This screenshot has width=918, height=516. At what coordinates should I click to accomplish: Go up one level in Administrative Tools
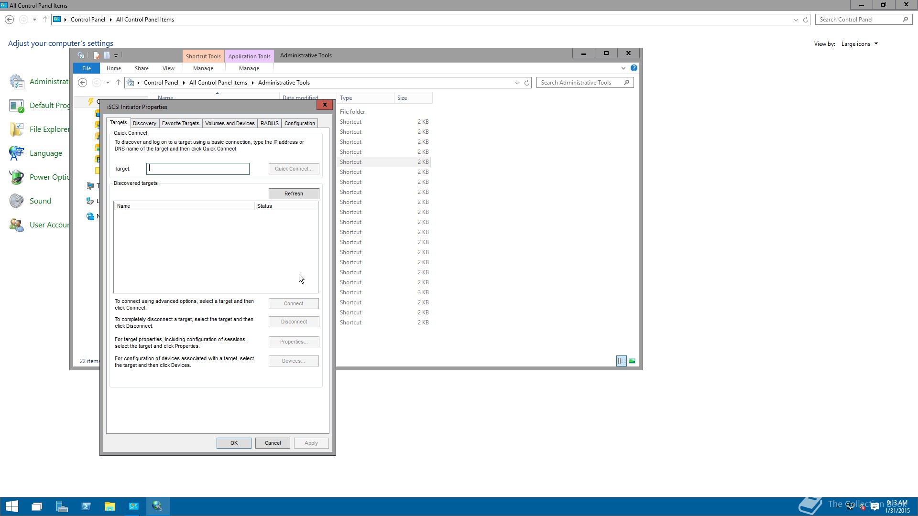tap(118, 83)
